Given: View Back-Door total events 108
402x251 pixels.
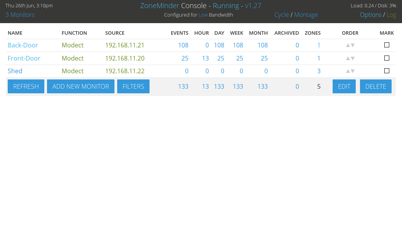Looking at the screenshot, I should click(183, 45).
